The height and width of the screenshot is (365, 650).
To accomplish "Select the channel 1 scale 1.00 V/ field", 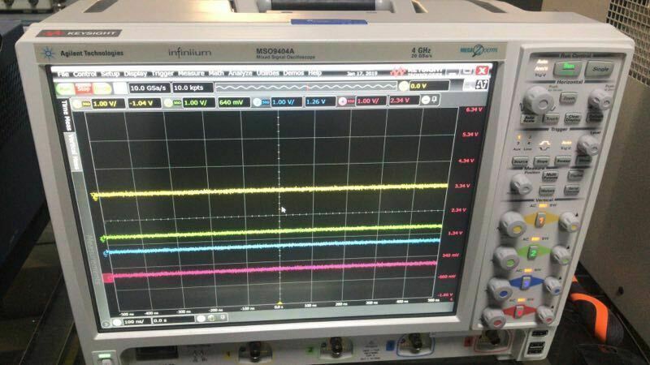I will (106, 103).
